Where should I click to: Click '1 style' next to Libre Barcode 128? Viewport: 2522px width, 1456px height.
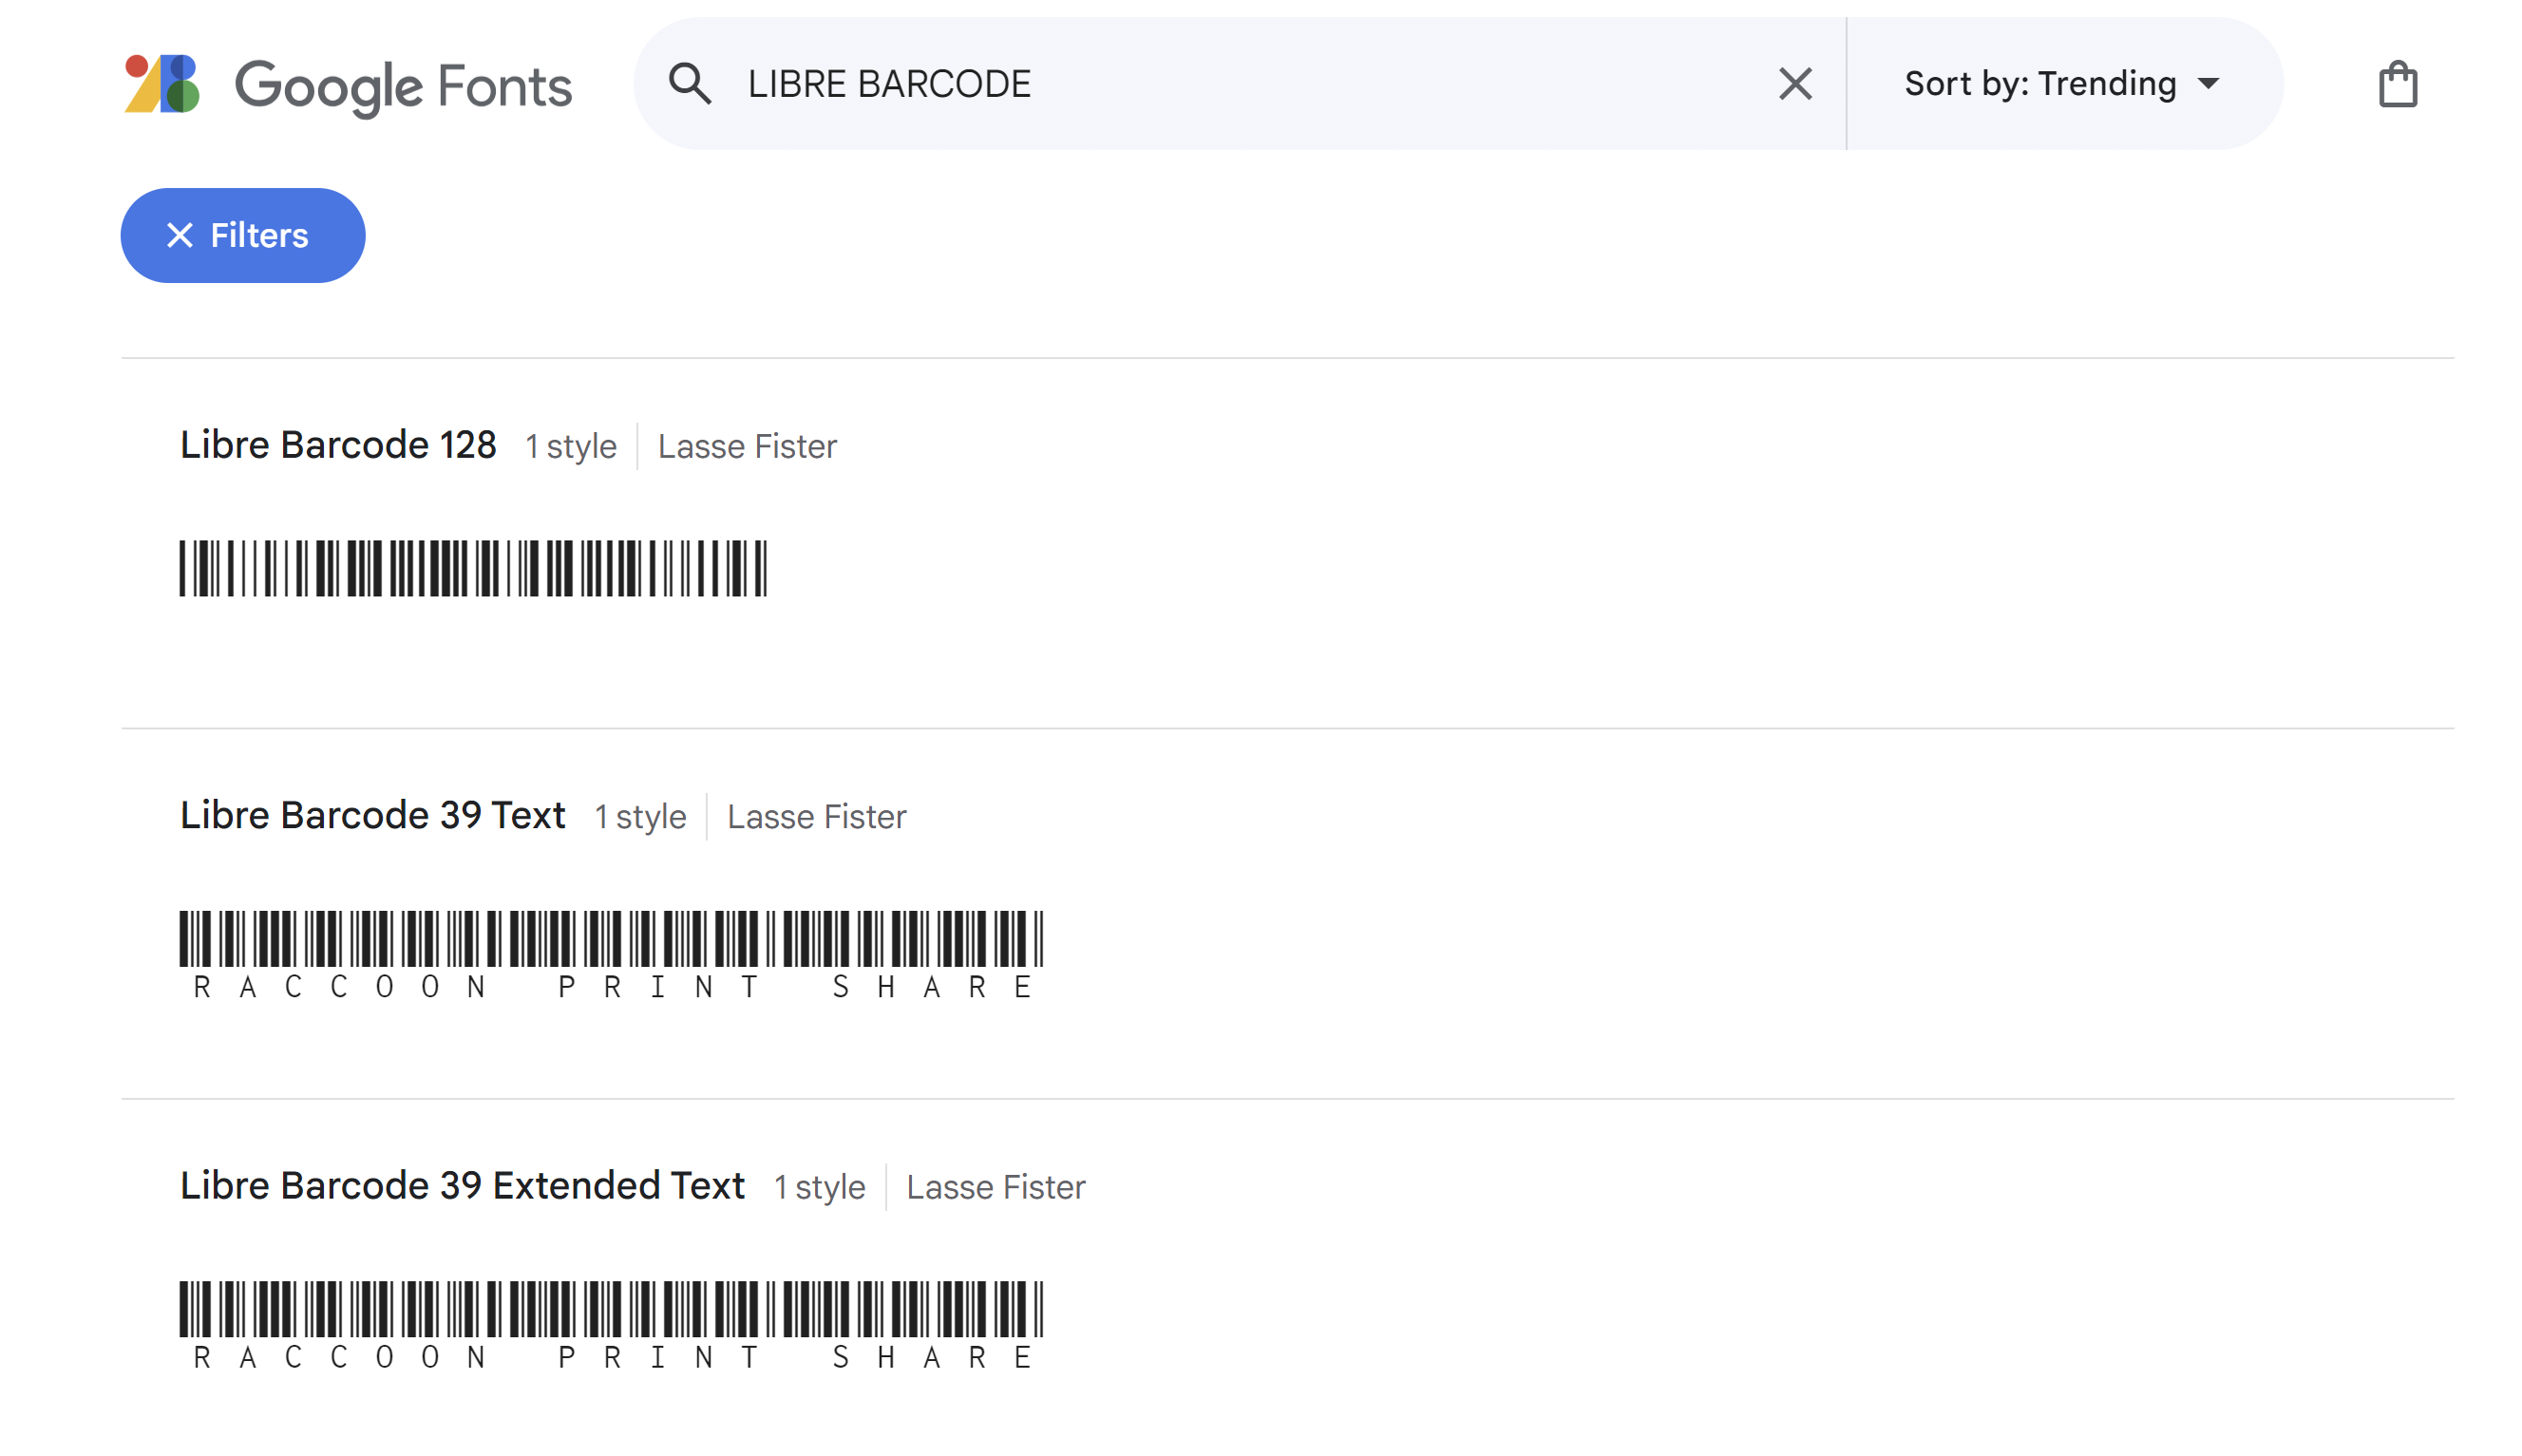(571, 446)
